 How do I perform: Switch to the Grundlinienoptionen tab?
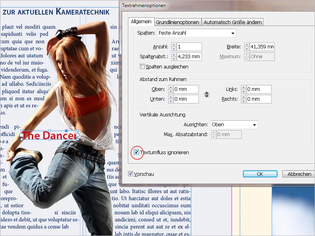pyautogui.click(x=178, y=22)
